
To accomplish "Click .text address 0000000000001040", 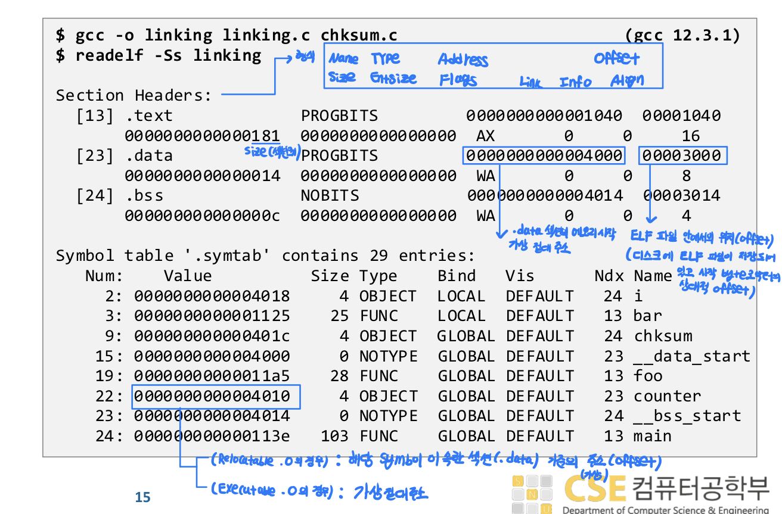I will coord(544,116).
